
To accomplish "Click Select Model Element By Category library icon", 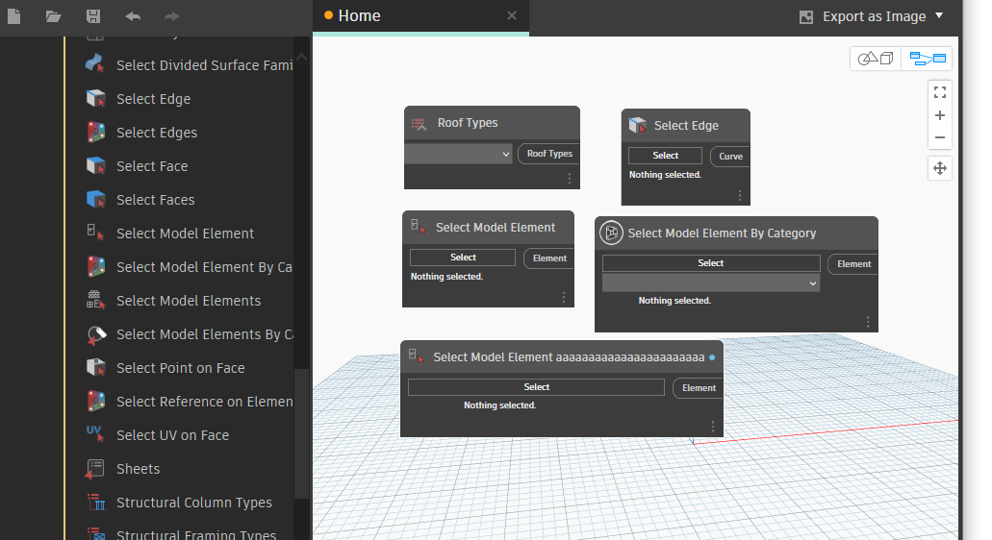I will click(x=95, y=266).
